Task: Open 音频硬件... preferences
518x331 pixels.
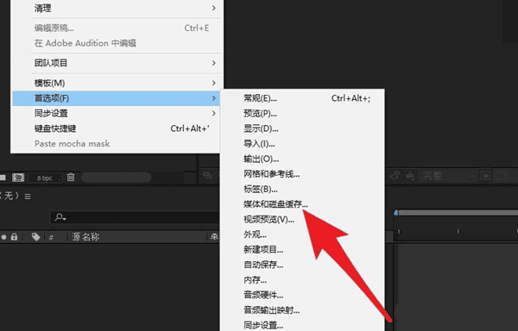Action: [x=302, y=296]
